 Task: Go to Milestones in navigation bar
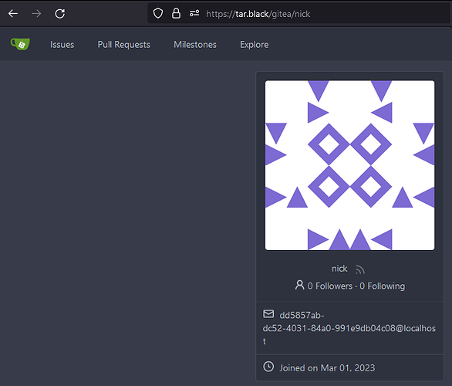pos(195,45)
